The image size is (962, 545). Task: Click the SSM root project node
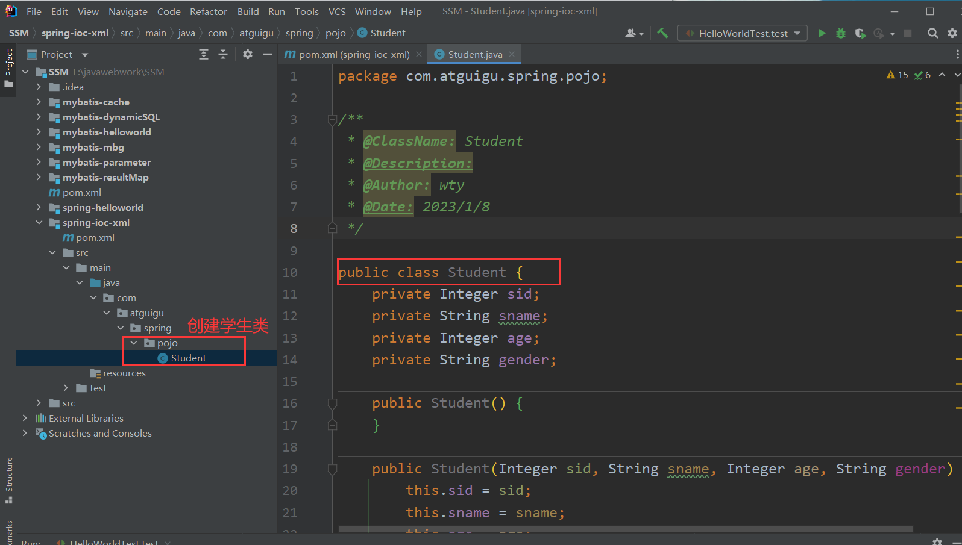(x=58, y=72)
